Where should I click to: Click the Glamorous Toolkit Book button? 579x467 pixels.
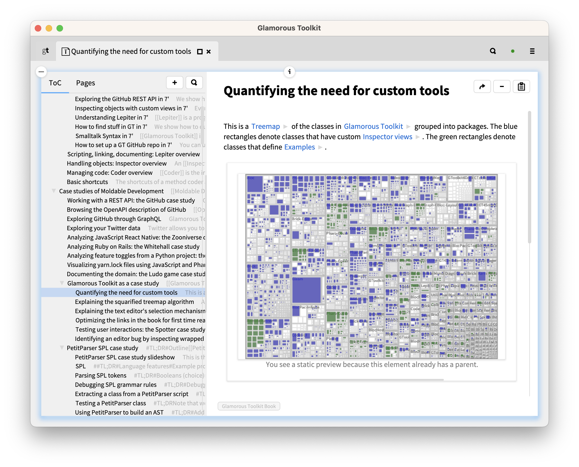click(x=248, y=406)
